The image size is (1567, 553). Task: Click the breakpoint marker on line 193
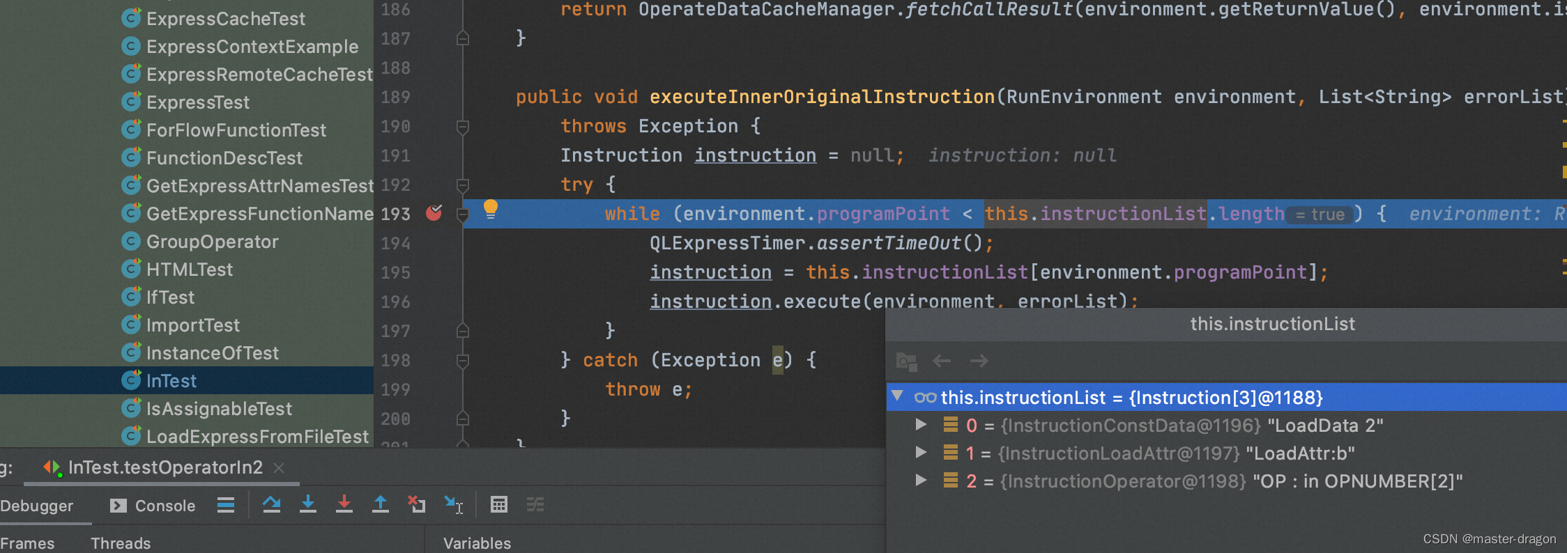(x=434, y=212)
